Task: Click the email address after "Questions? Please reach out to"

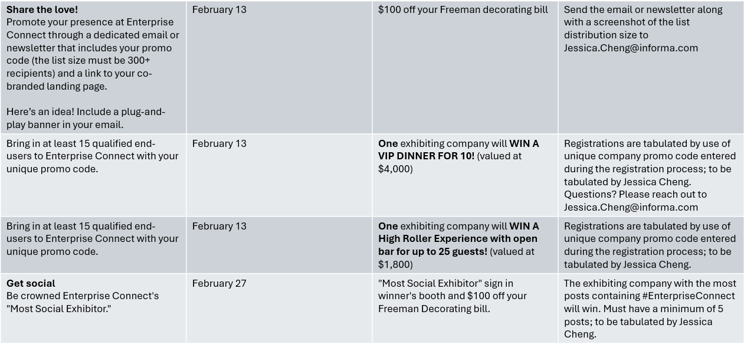Action: [631, 207]
